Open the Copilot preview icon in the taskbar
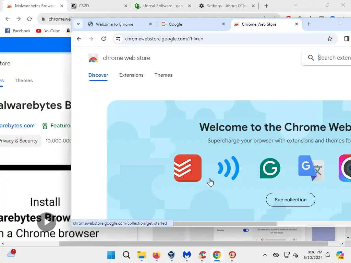This screenshot has height=263, width=351. tap(340, 255)
